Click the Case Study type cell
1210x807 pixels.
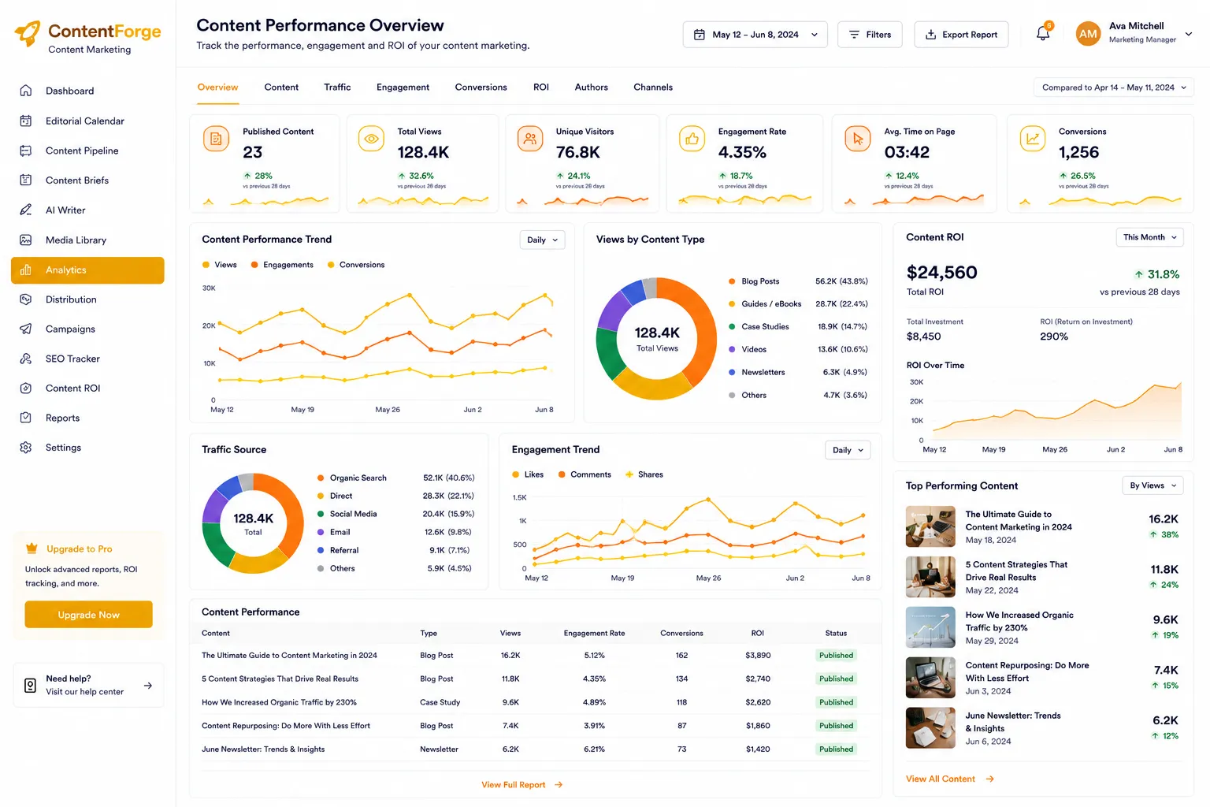(x=440, y=702)
